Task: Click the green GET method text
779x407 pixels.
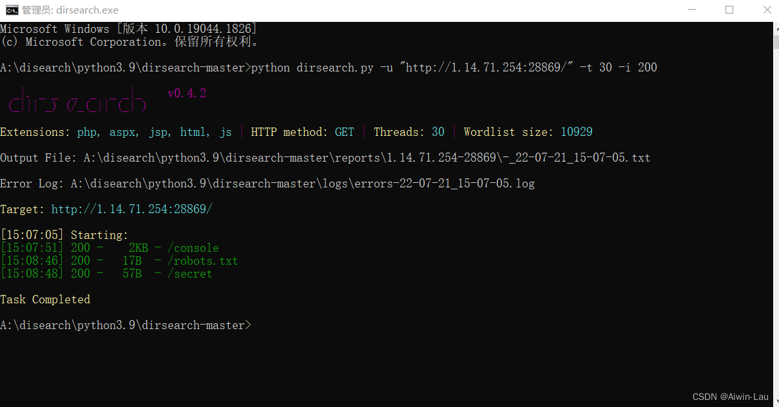Action: [x=344, y=131]
